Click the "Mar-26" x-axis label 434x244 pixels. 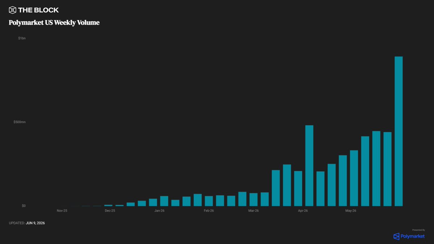coord(254,210)
